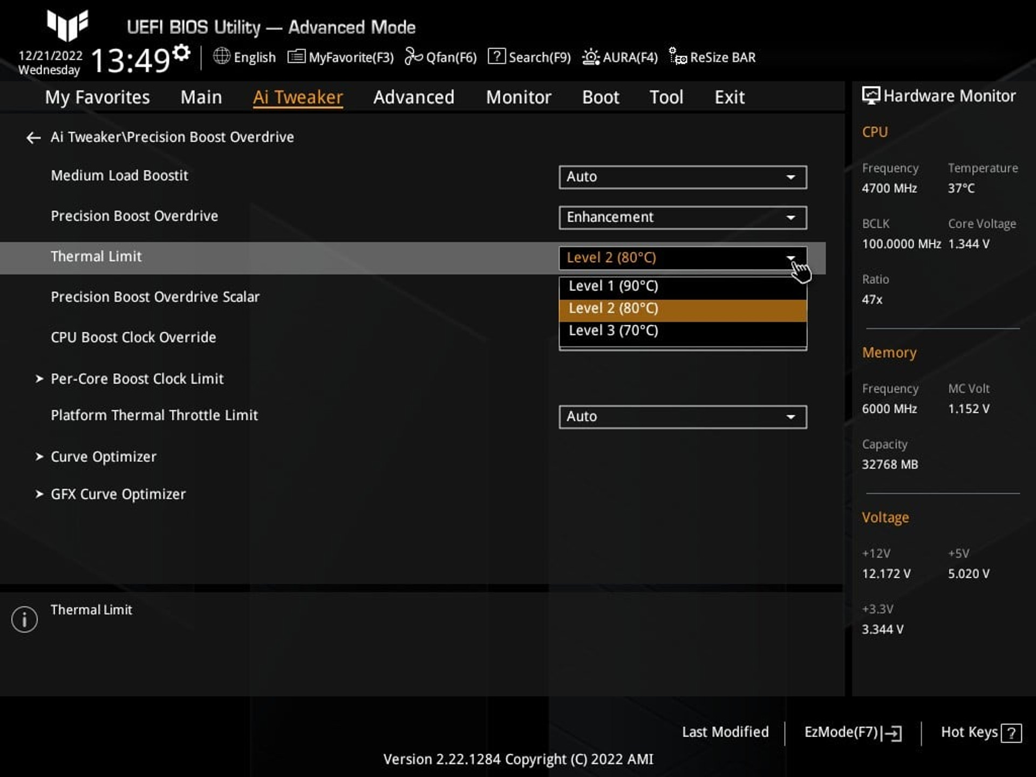Choose Level 1 (90°C) option
The image size is (1036, 777).
(x=683, y=287)
